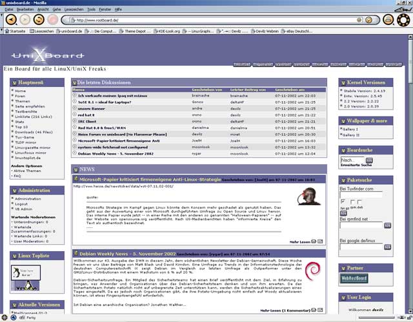This screenshot has width=413, height=322.
Task: Open the Gehe menu
Action: tap(57, 9)
